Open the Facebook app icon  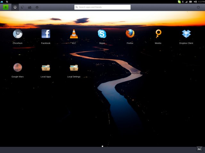(x=46, y=34)
